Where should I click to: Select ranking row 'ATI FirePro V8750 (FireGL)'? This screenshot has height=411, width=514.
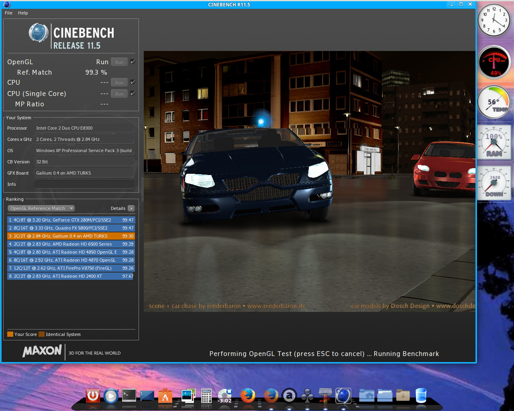click(71, 268)
